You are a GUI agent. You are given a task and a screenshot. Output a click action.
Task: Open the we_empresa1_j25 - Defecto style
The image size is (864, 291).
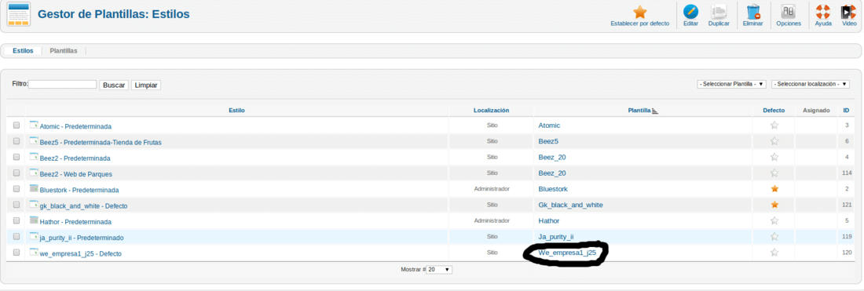(80, 253)
